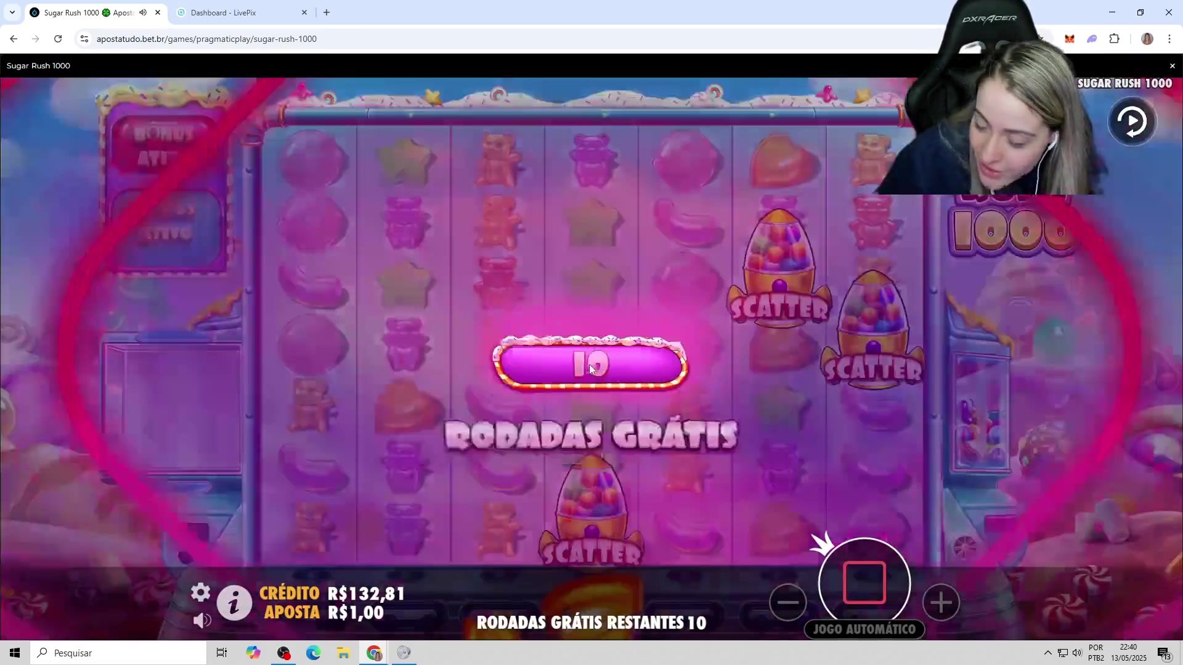The image size is (1183, 665).
Task: Switch to Chrome on the taskbar
Action: (x=374, y=653)
